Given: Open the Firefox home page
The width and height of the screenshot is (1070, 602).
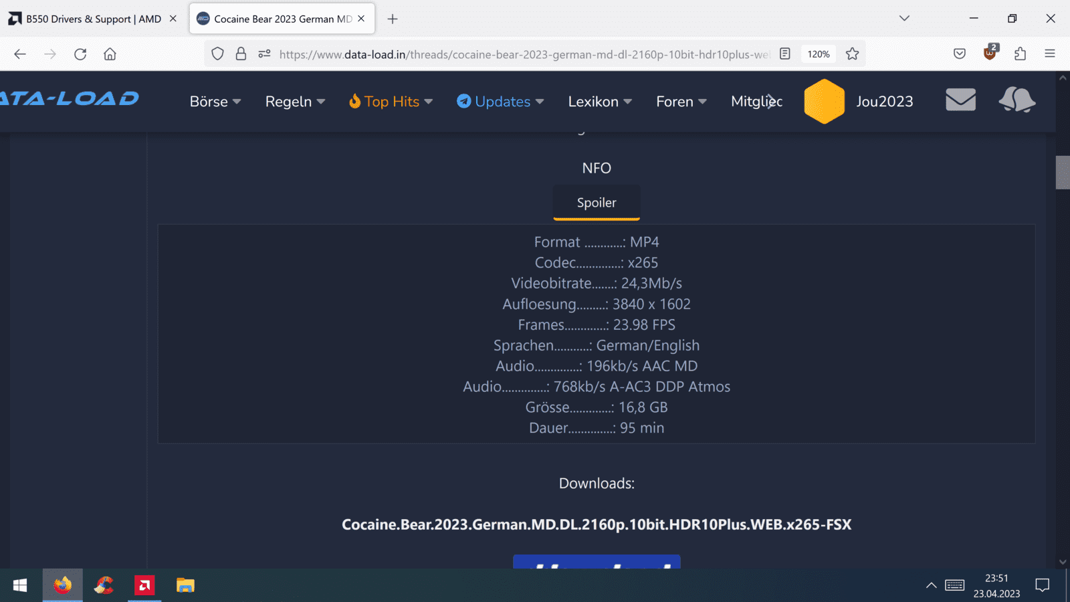Looking at the screenshot, I should tap(110, 54).
